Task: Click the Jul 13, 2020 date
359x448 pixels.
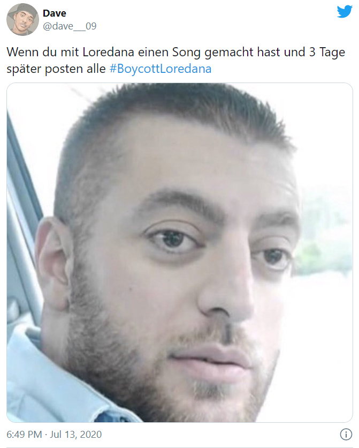Action: (x=76, y=435)
